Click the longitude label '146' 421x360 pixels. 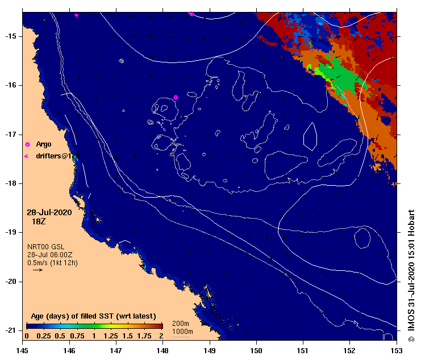pyautogui.click(x=69, y=350)
